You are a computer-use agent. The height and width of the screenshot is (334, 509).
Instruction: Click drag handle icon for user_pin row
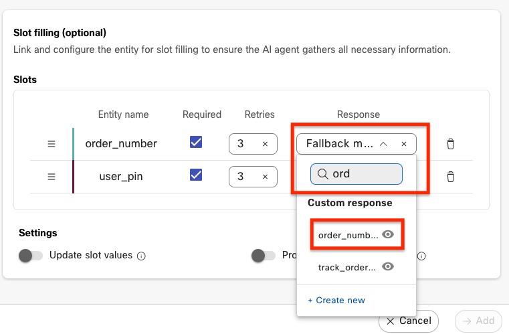point(52,177)
